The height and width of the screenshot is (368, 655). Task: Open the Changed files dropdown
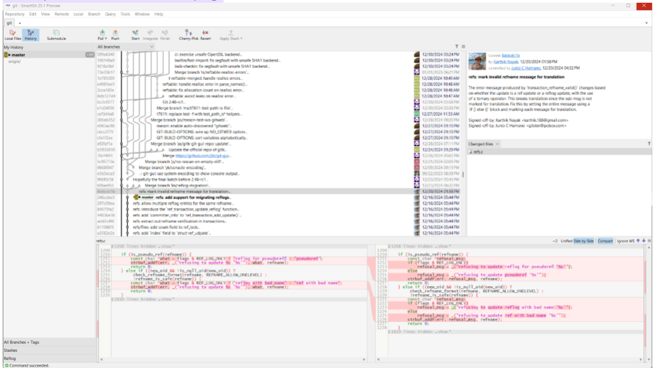484,144
